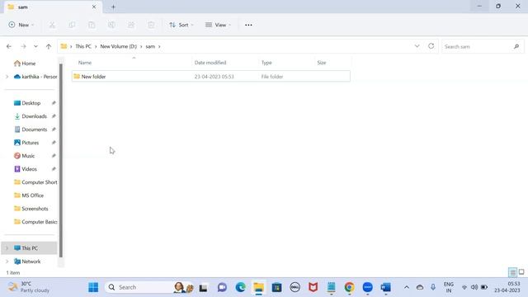Viewport: 528px width, 297px height.
Task: Open the Sort dropdown
Action: 181,25
